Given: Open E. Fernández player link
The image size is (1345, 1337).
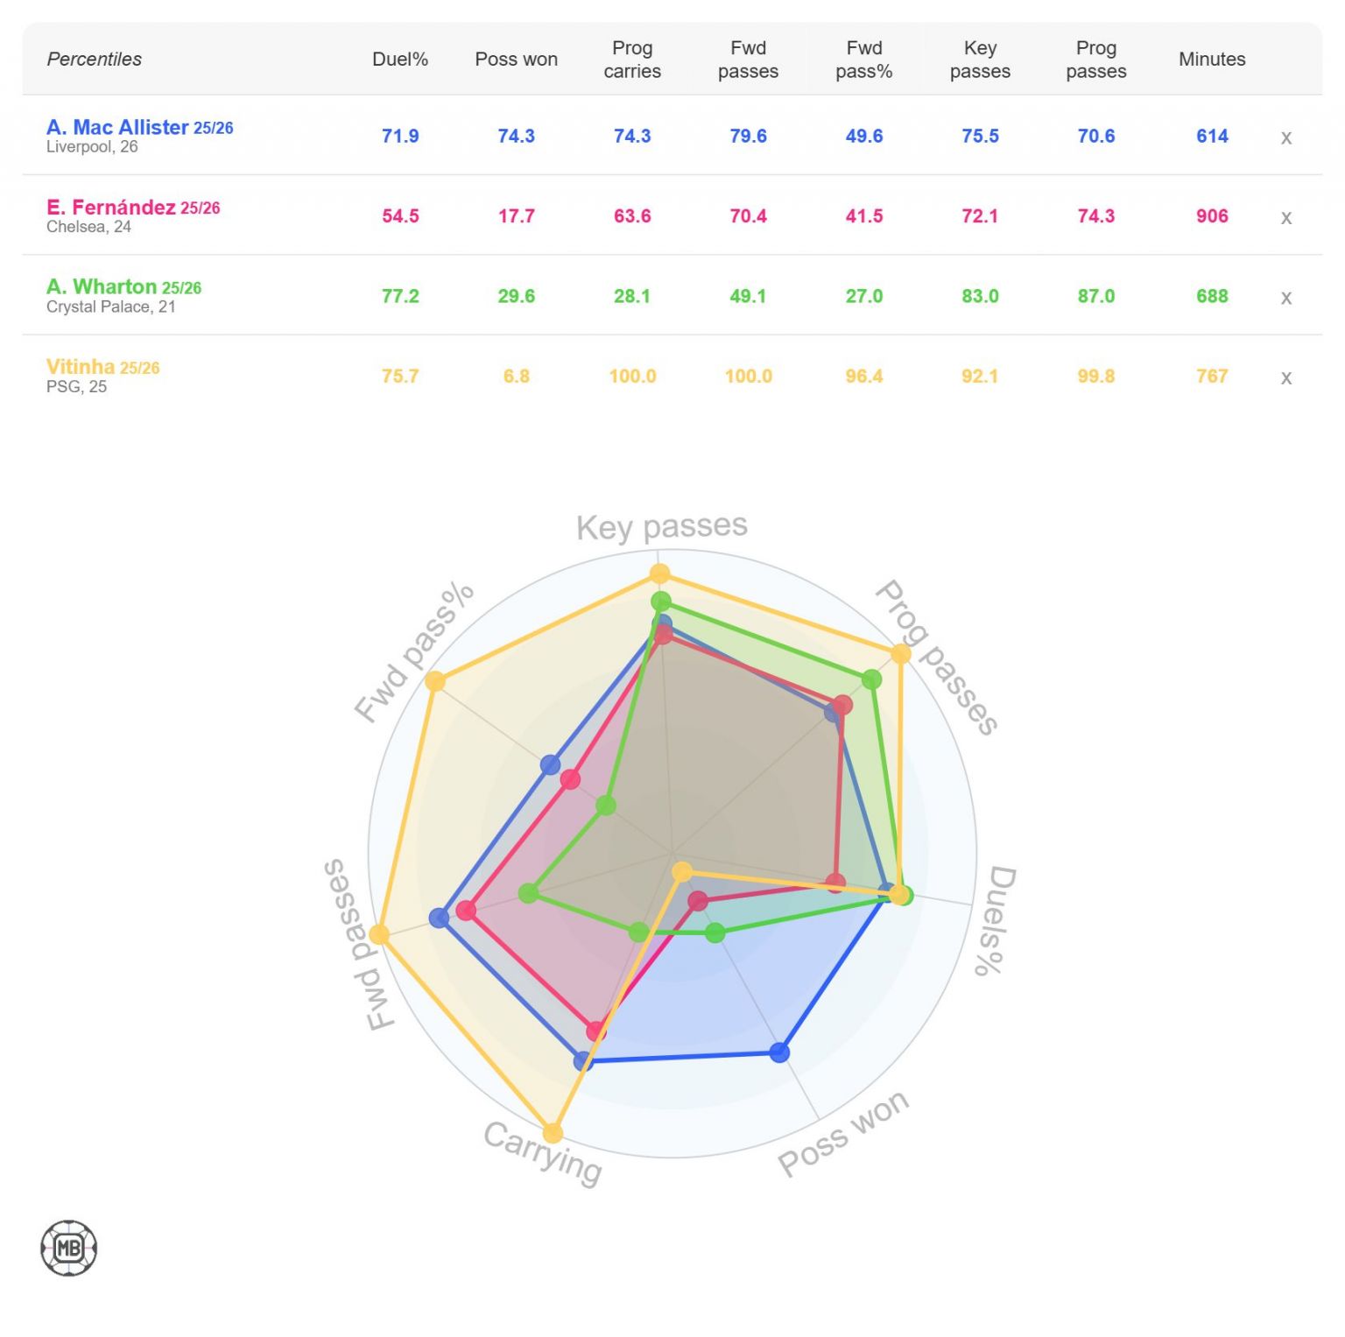Looking at the screenshot, I should pyautogui.click(x=111, y=208).
